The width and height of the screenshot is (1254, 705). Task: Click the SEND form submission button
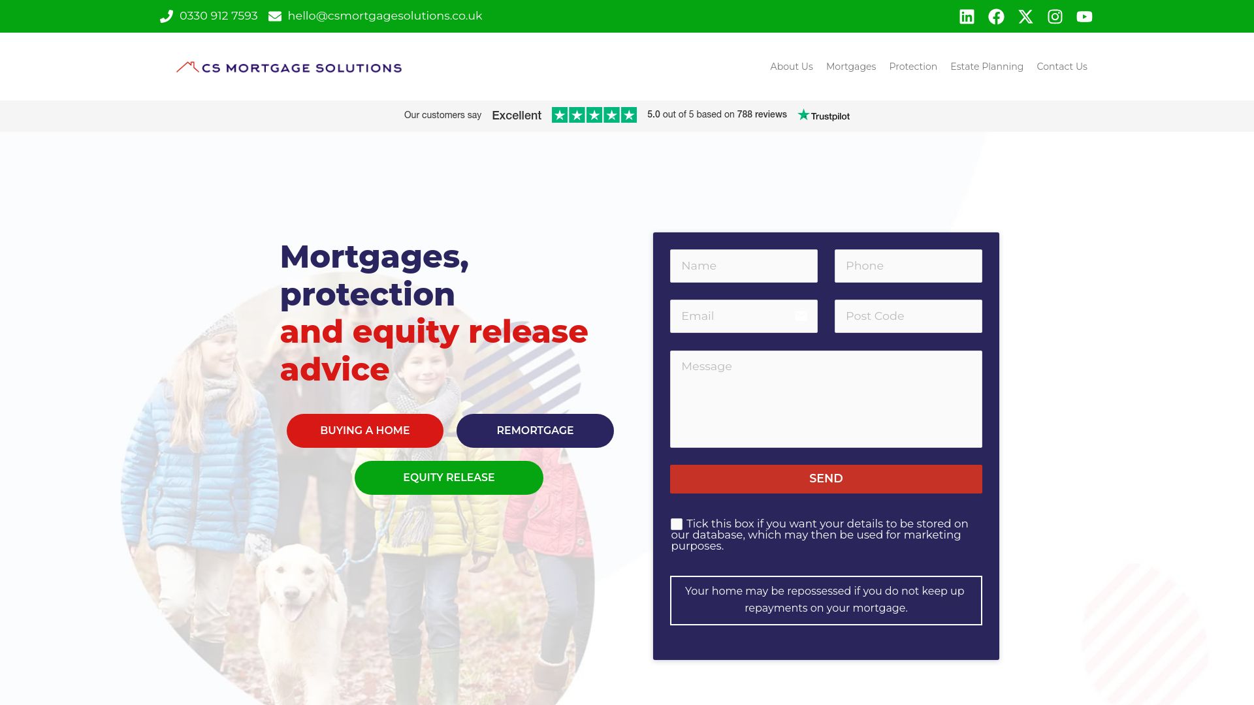click(x=826, y=478)
